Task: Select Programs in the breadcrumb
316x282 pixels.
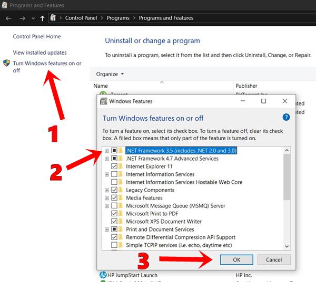Action: click(x=118, y=18)
